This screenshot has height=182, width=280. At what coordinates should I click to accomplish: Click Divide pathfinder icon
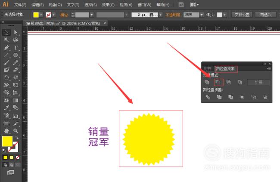click(x=208, y=97)
